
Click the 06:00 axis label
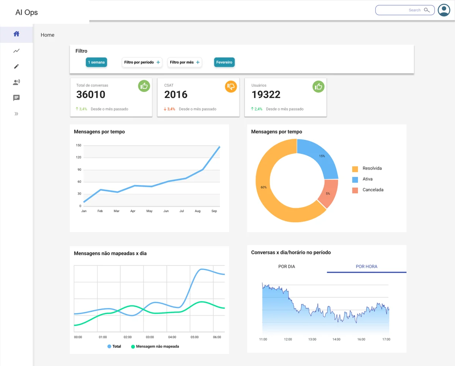coord(217,337)
